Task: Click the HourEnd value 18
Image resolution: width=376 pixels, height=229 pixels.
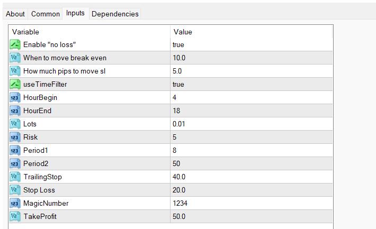Action: (177, 111)
